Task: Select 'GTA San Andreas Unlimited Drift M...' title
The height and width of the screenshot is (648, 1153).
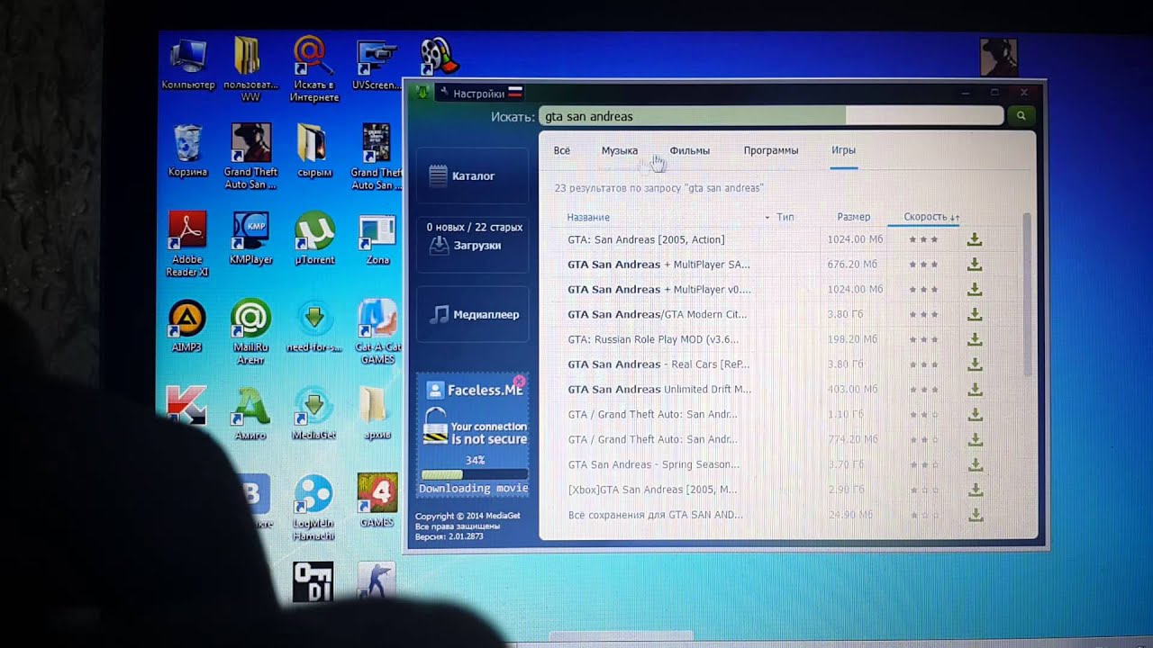Action: pyautogui.click(x=659, y=390)
